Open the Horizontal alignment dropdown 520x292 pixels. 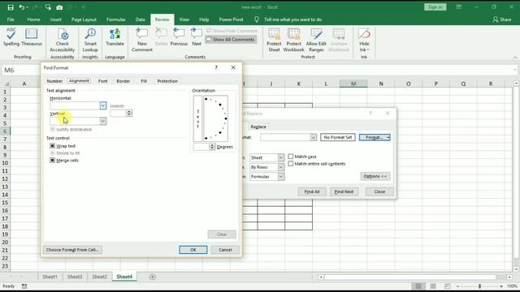click(103, 105)
